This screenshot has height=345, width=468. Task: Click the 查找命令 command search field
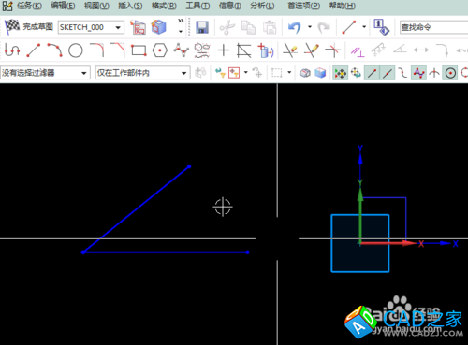(x=433, y=27)
